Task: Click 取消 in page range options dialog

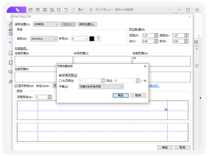Action: (x=138, y=96)
